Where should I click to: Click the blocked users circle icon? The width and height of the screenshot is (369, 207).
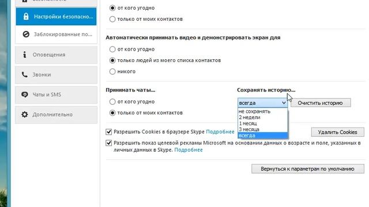tap(26, 34)
